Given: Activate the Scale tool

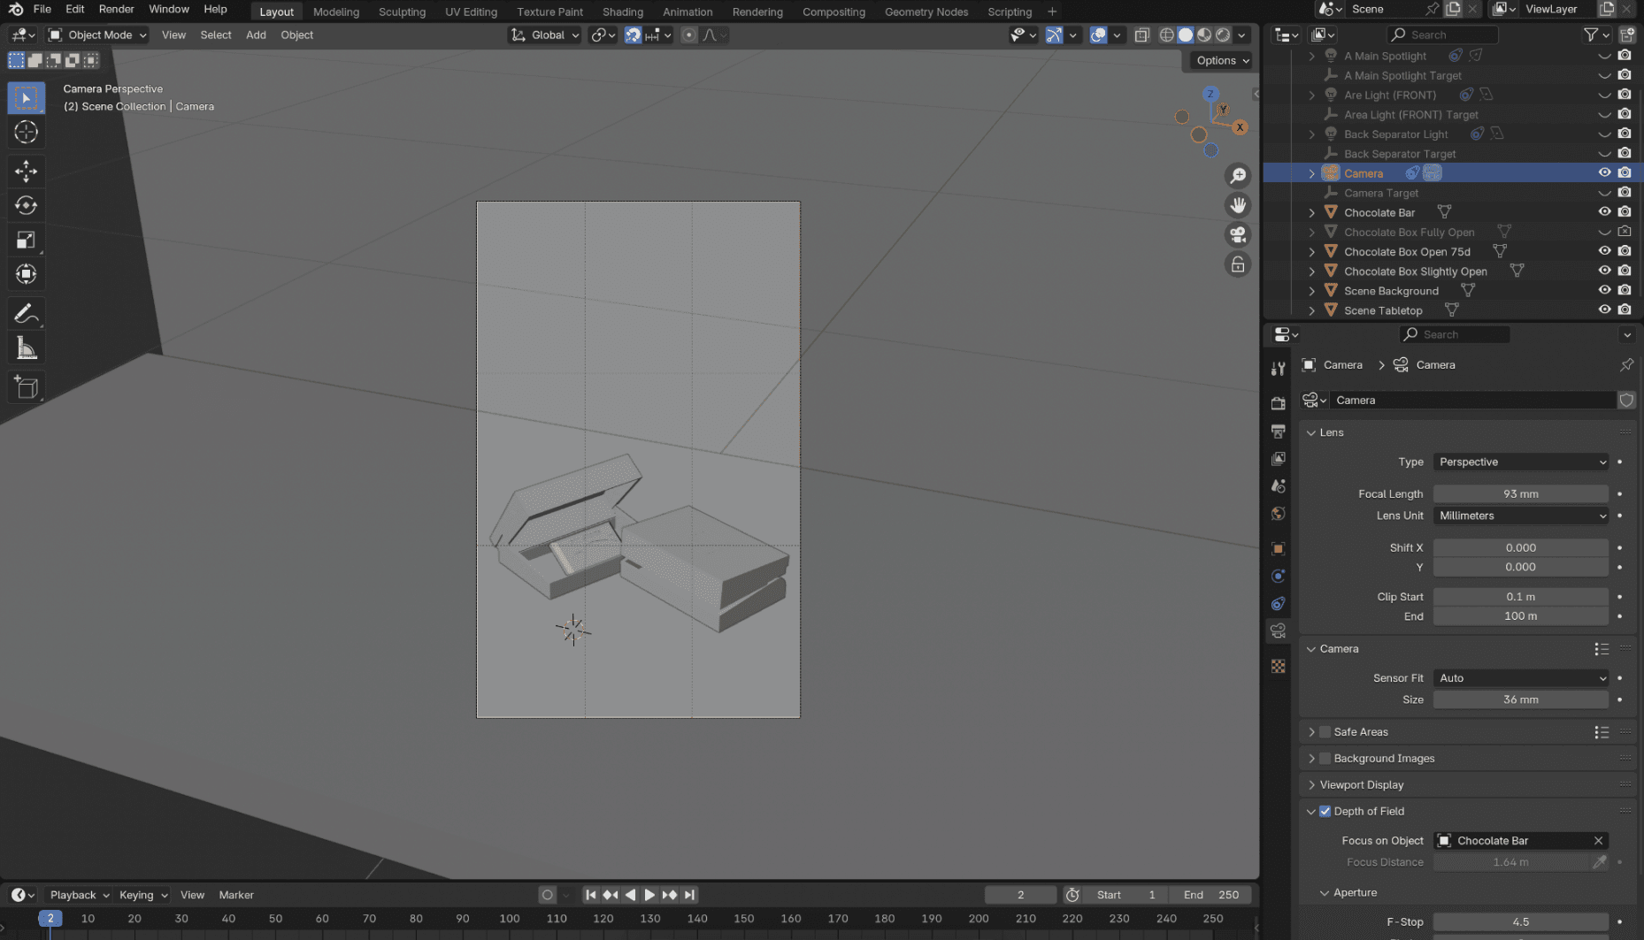Looking at the screenshot, I should click(26, 241).
